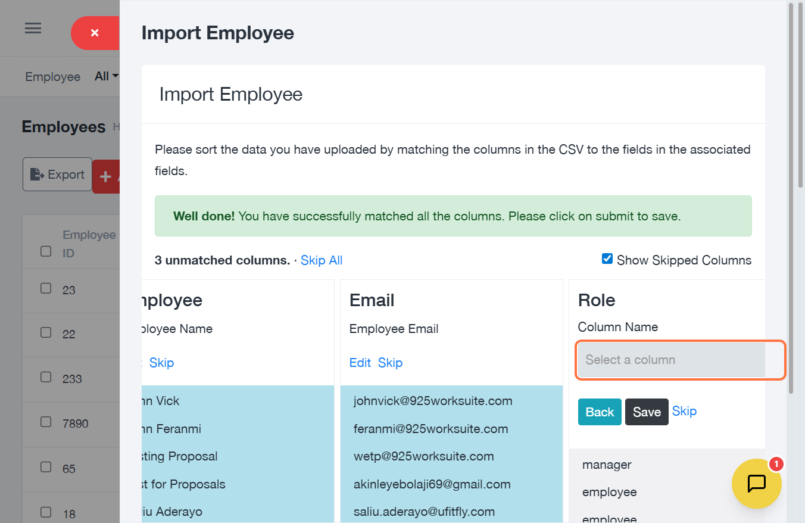This screenshot has height=523, width=805.
Task: Expand the Employee 'All' filter dropdown
Action: coord(107,76)
